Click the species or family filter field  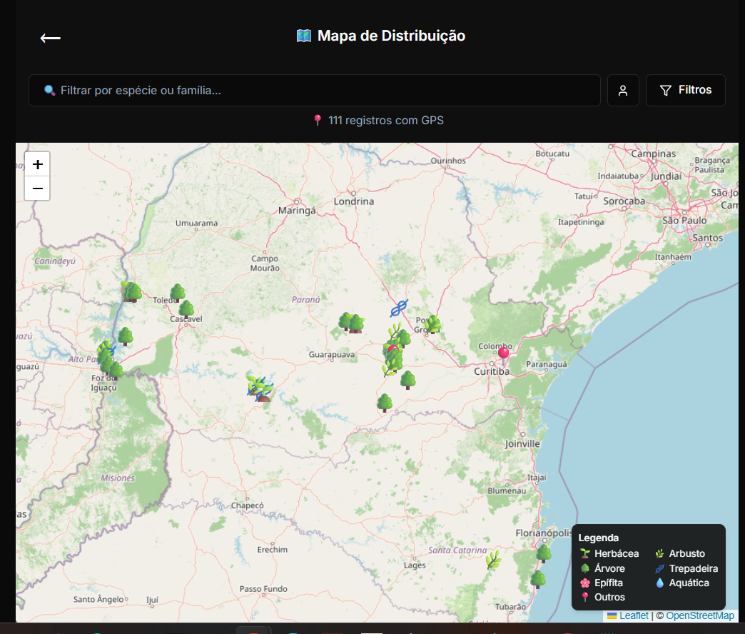click(315, 90)
